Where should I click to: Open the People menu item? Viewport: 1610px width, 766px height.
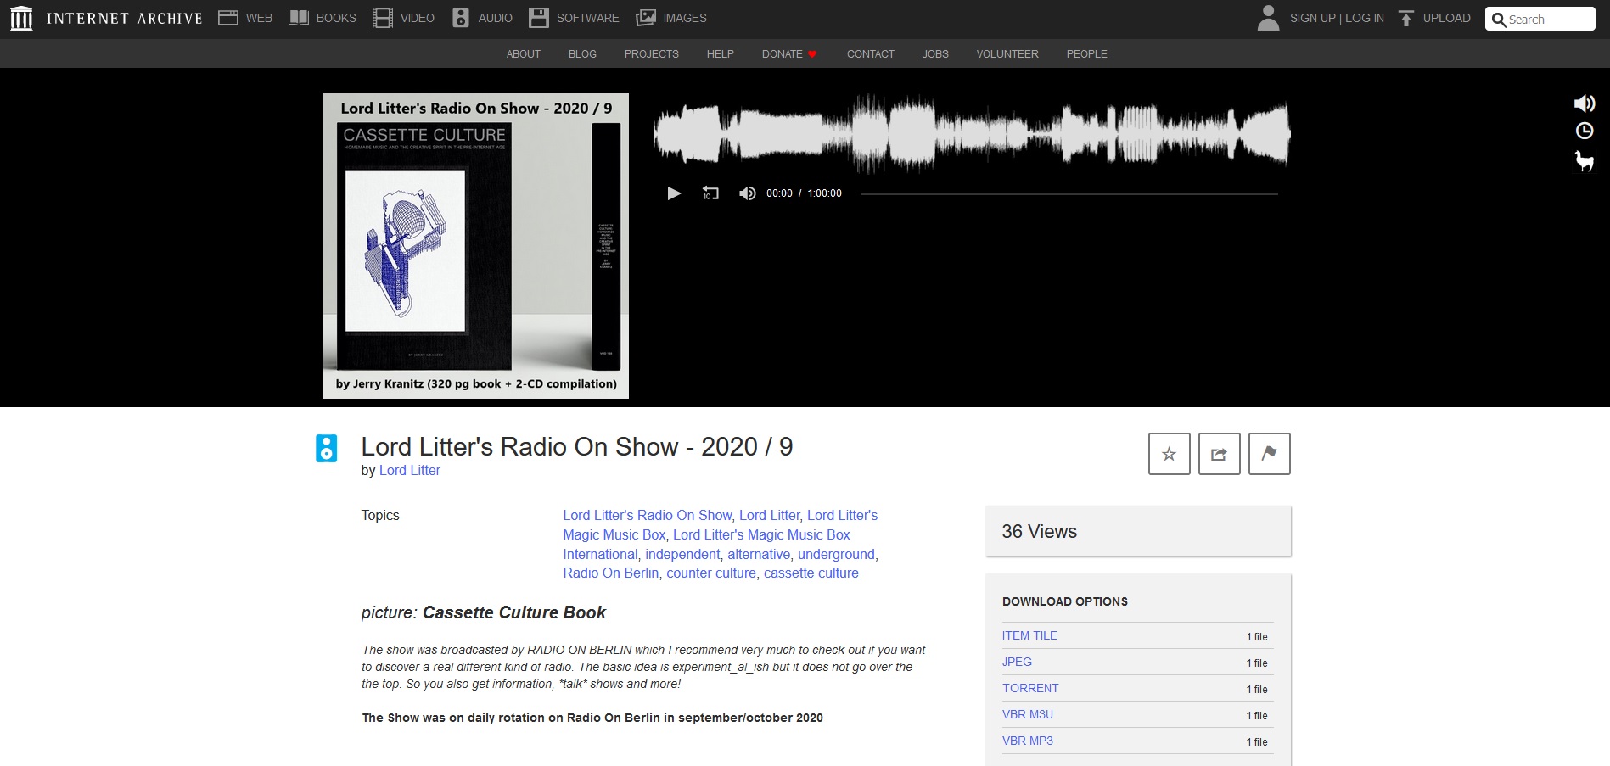[1087, 54]
